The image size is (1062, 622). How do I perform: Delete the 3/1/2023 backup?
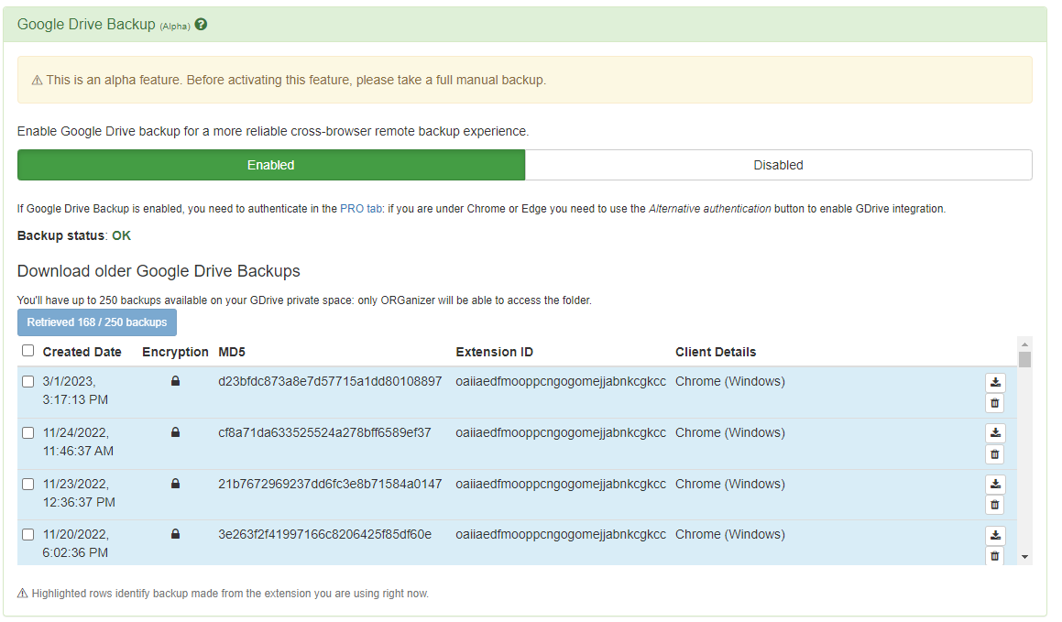[x=994, y=403]
